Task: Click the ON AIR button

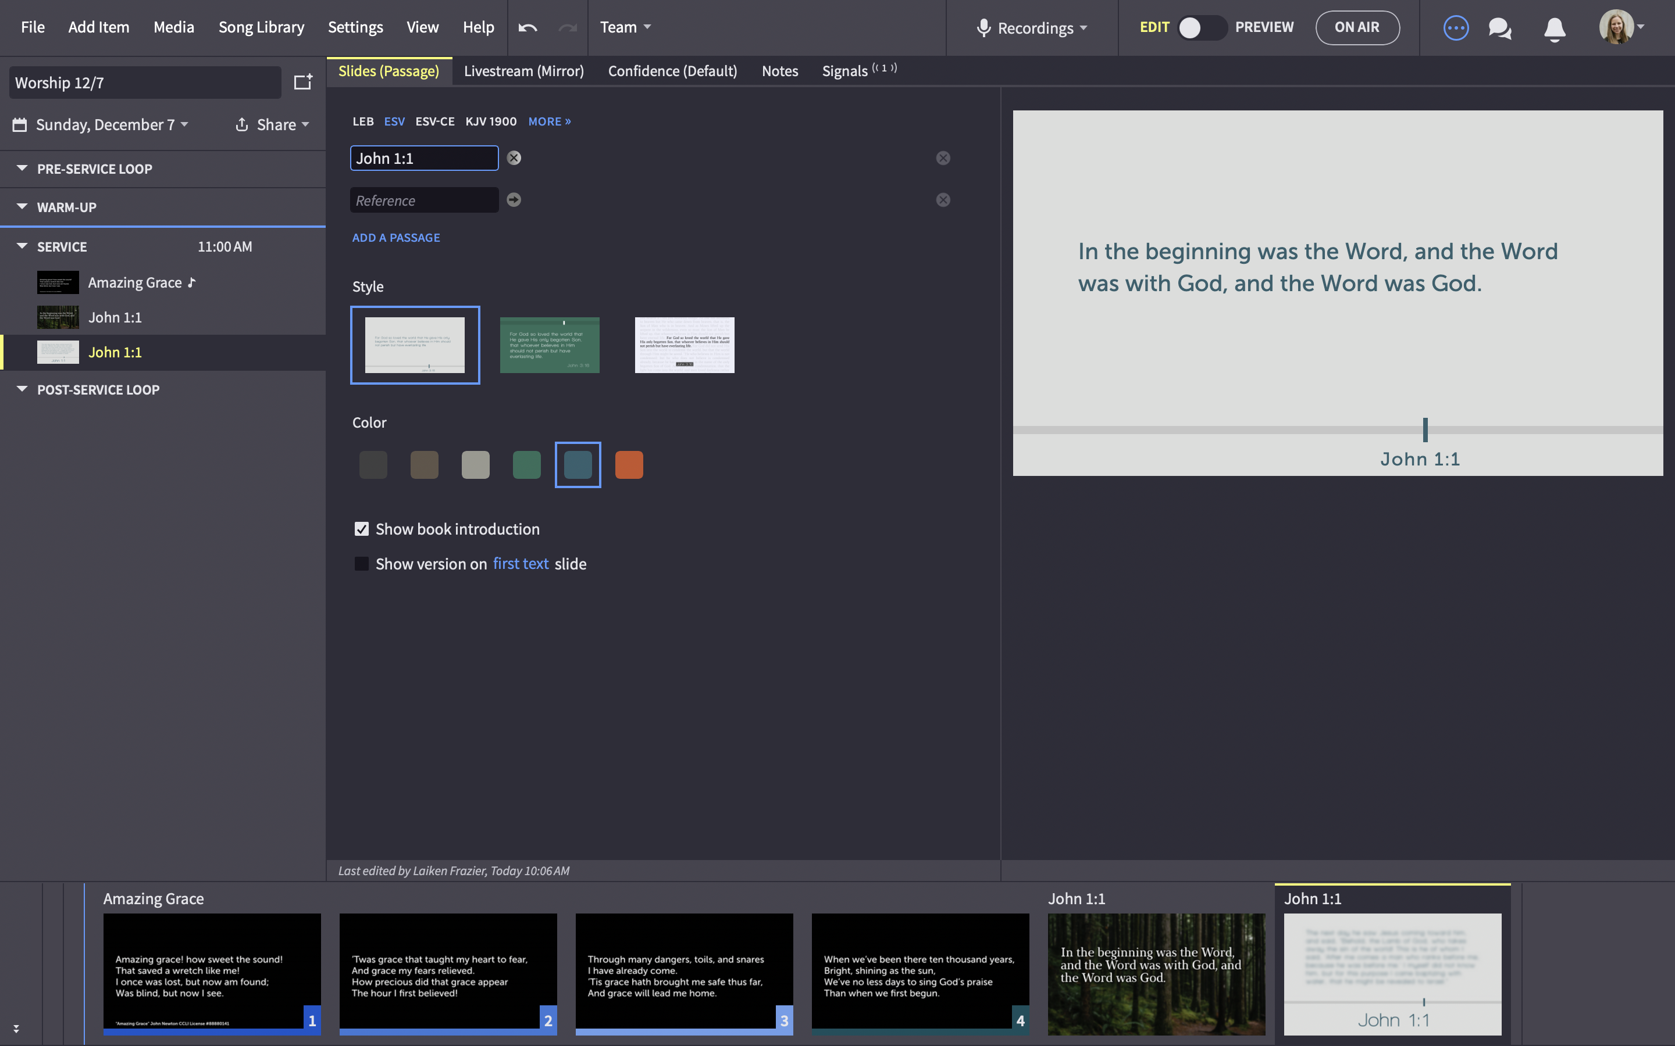Action: point(1357,28)
